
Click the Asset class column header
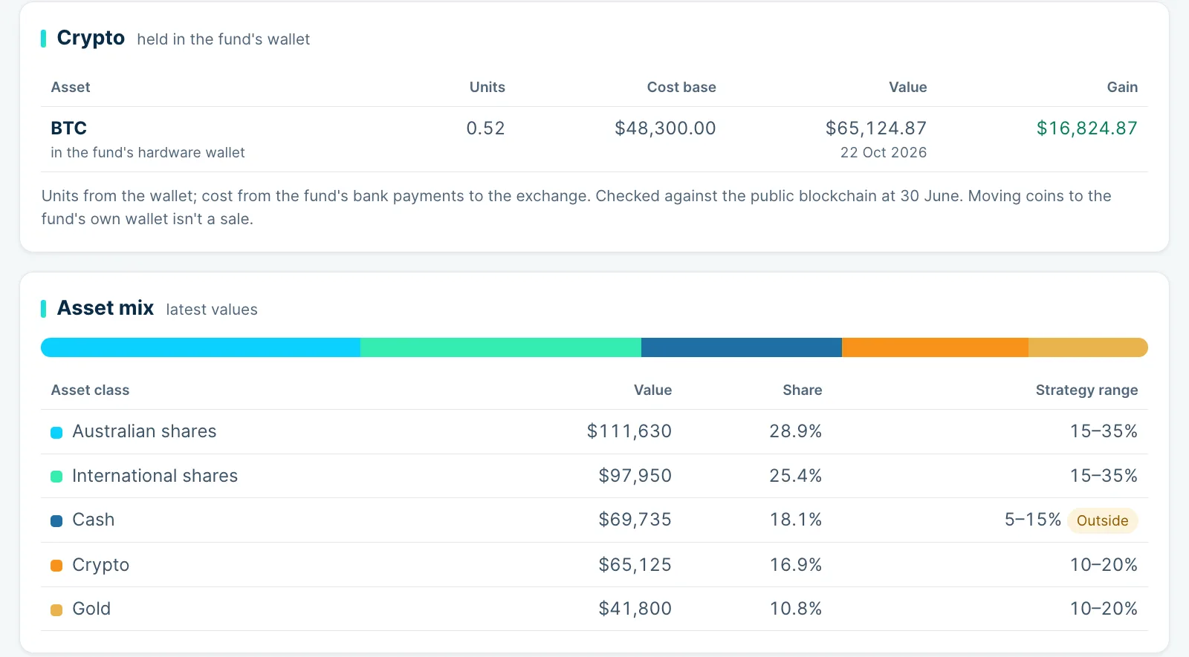point(90,390)
